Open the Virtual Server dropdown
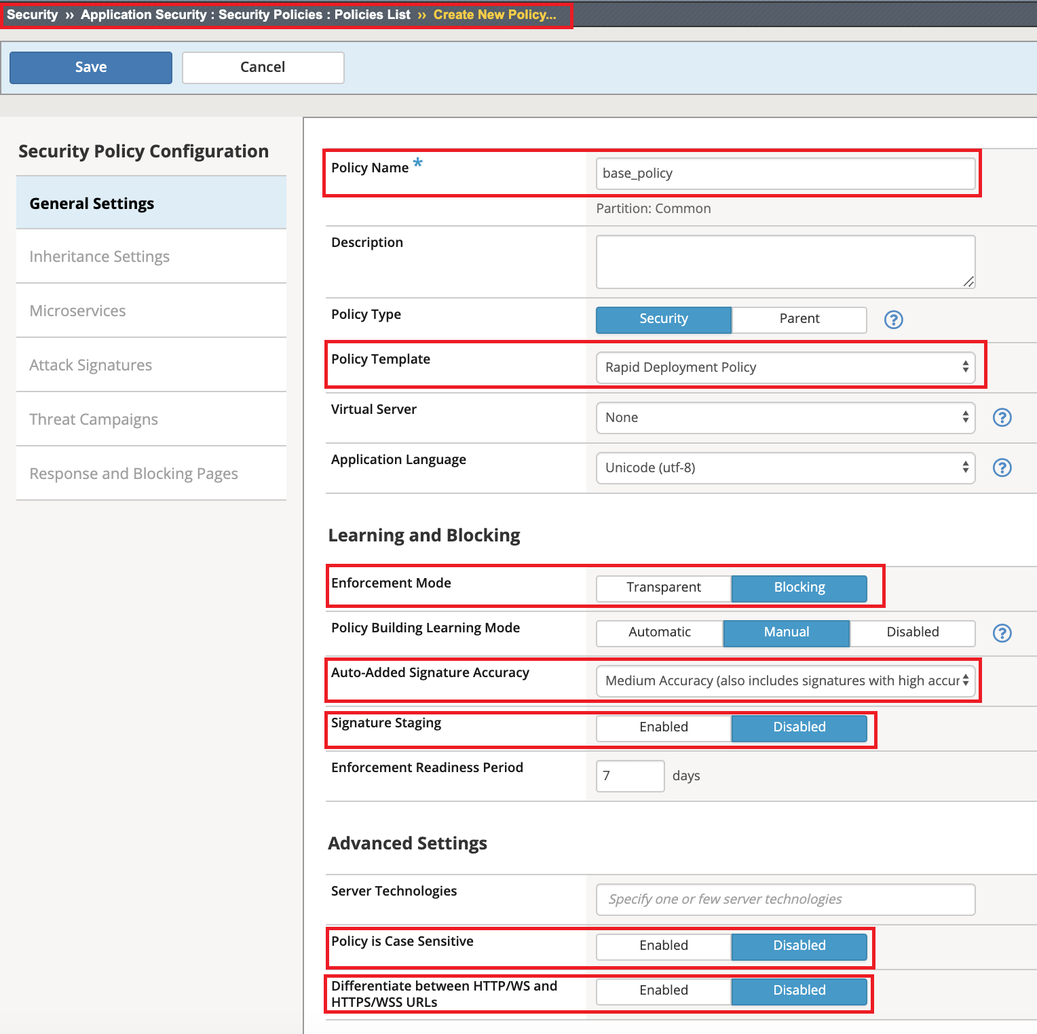The width and height of the screenshot is (1037, 1034). coord(786,417)
